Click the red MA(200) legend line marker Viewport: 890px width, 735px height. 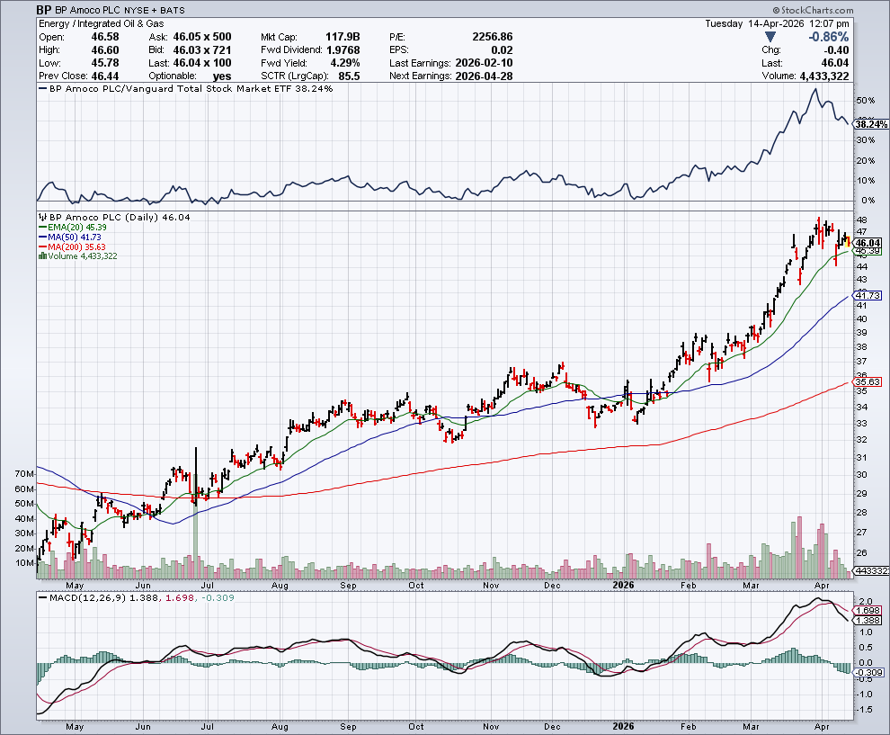[x=41, y=246]
